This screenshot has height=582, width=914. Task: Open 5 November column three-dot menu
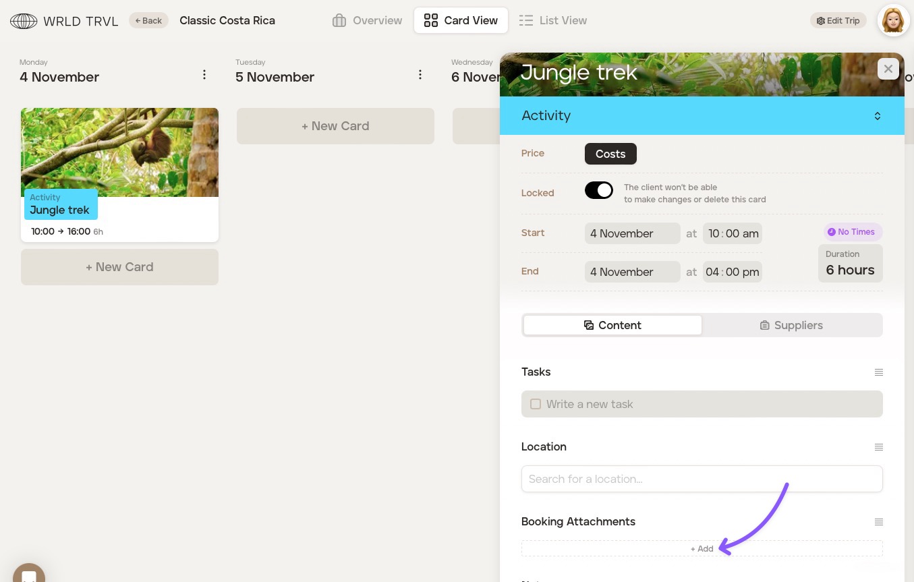click(420, 75)
